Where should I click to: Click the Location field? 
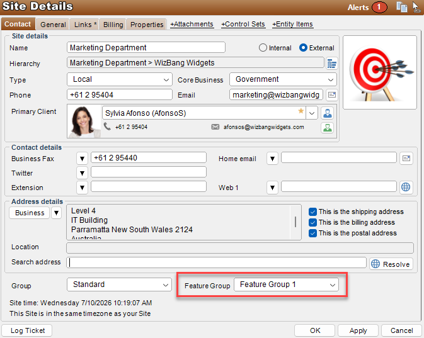click(240, 248)
